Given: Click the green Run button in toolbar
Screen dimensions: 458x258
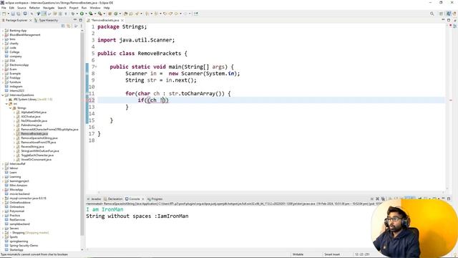Looking at the screenshot, I should [x=82, y=14].
